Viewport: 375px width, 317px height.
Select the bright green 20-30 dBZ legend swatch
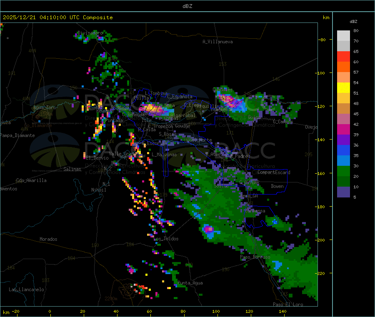coord(343,171)
